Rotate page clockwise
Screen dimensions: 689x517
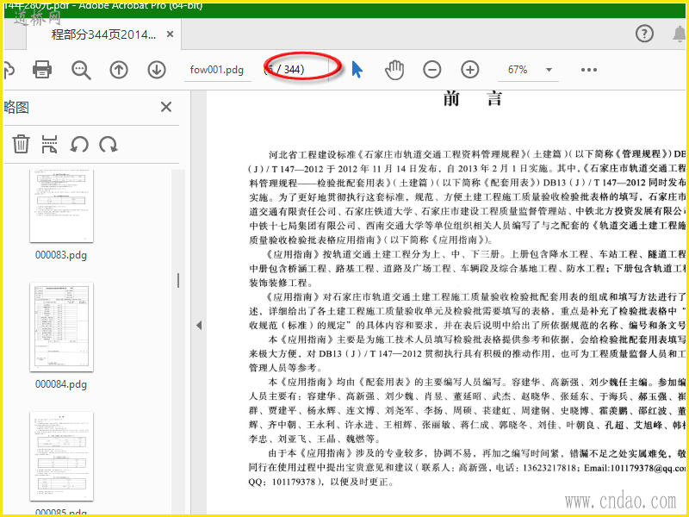coord(109,144)
